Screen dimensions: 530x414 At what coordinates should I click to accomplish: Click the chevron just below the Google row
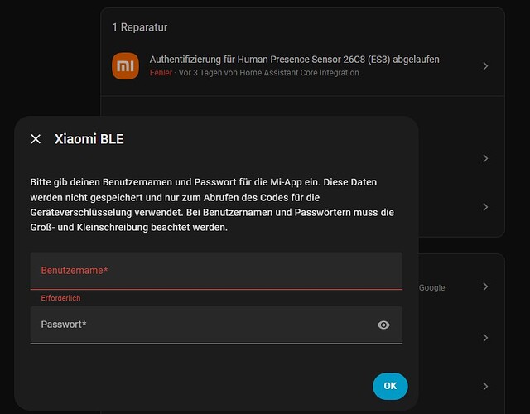click(485, 338)
